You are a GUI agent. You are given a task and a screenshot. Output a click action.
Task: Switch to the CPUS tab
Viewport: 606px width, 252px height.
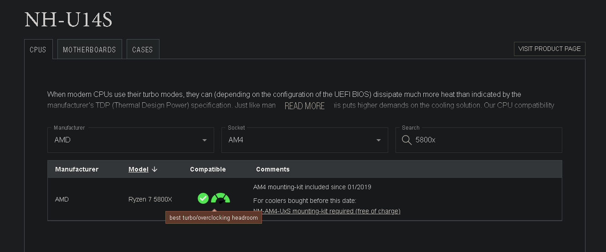[38, 50]
